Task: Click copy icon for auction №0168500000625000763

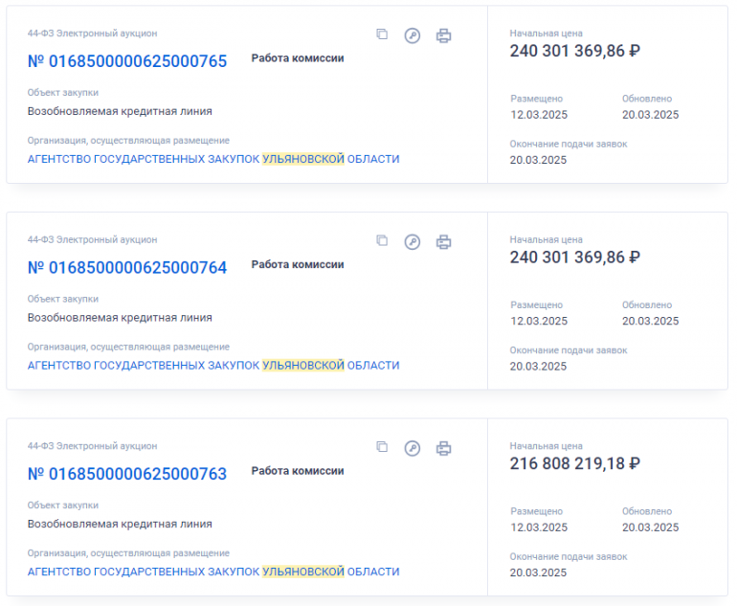Action: [x=382, y=447]
